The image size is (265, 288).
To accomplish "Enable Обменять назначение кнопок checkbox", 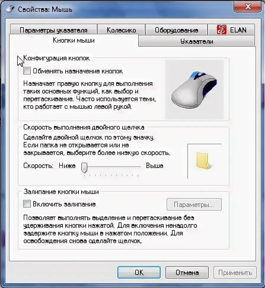I will click(27, 71).
